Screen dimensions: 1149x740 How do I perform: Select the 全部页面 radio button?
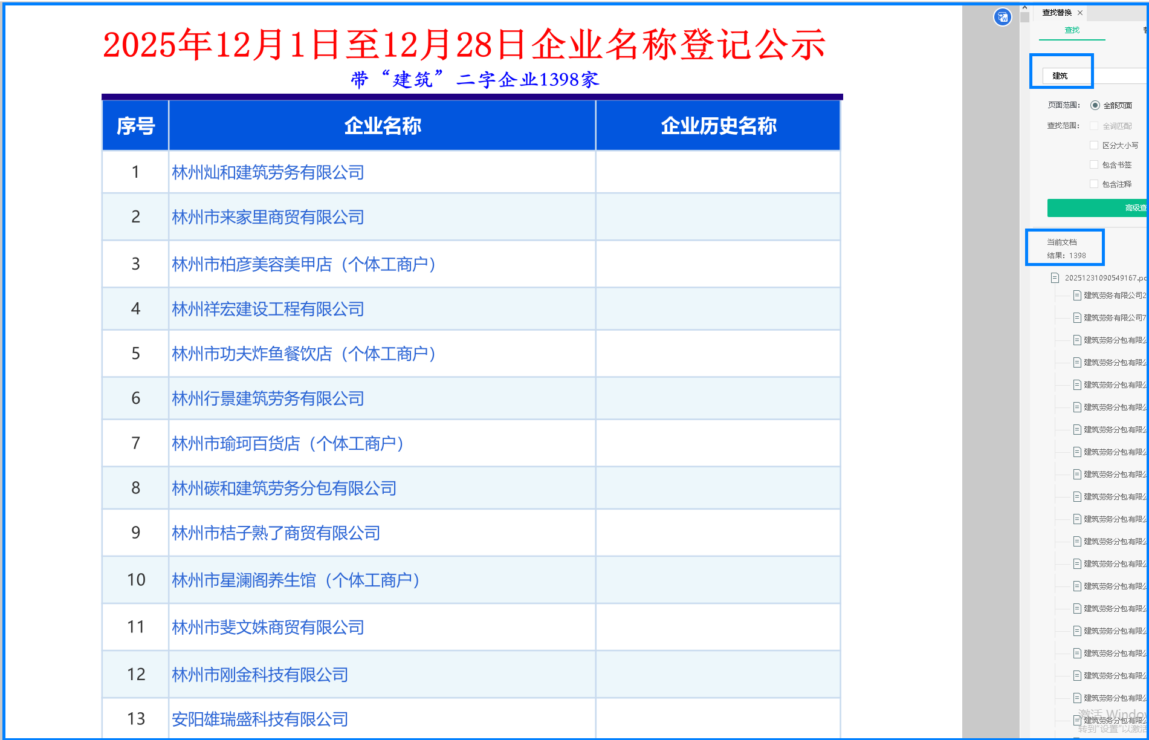1095,105
